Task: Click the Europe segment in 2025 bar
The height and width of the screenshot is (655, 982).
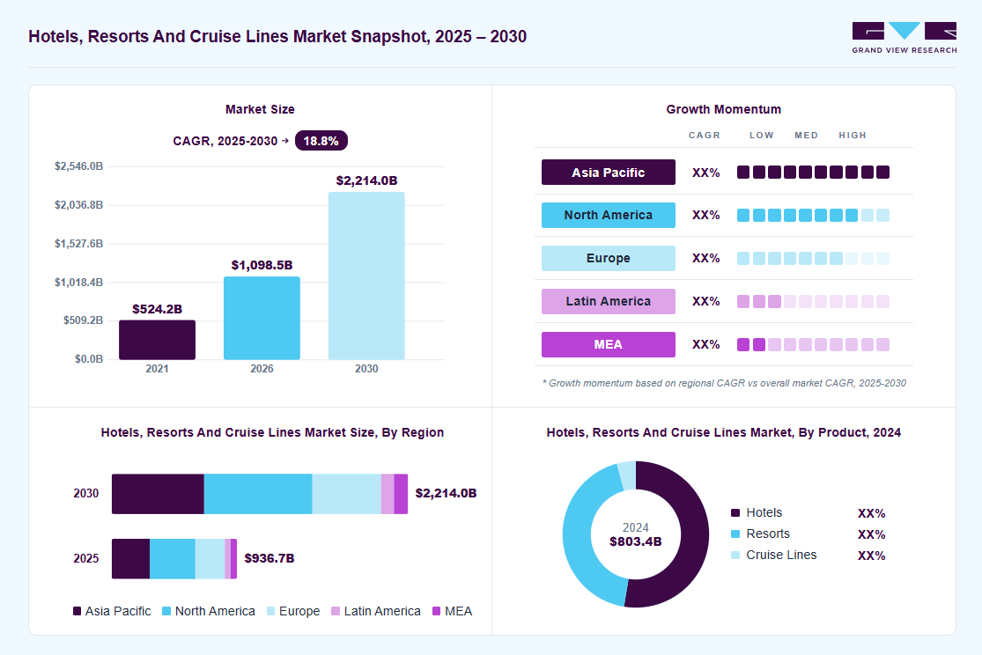Action: [x=210, y=558]
